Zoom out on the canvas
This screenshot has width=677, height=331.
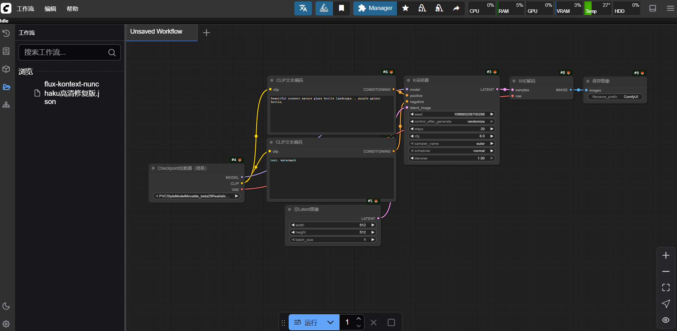coord(666,272)
